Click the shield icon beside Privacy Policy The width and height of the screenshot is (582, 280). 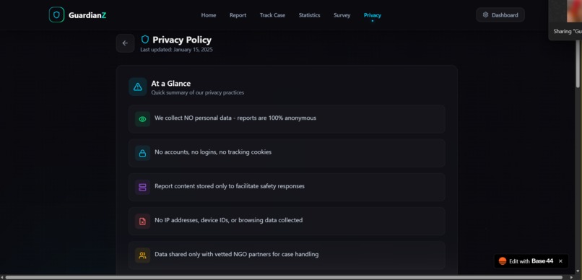(145, 39)
